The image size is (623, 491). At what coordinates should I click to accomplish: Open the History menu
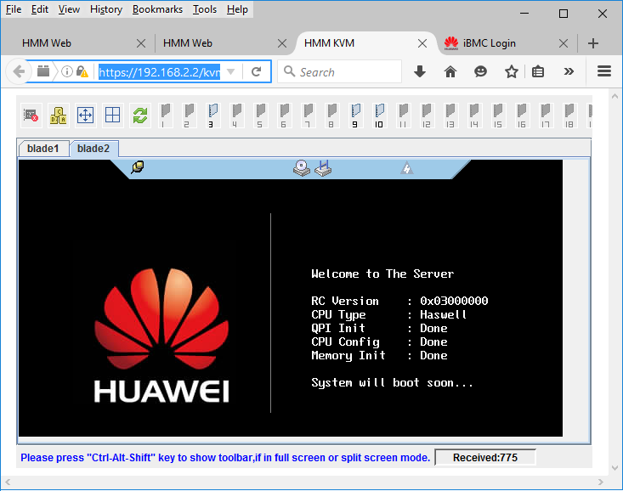point(106,9)
